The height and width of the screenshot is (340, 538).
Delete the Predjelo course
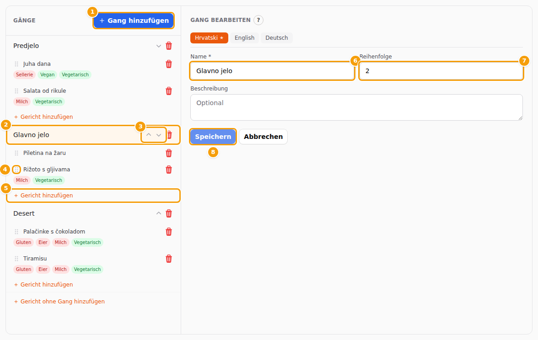coord(169,46)
